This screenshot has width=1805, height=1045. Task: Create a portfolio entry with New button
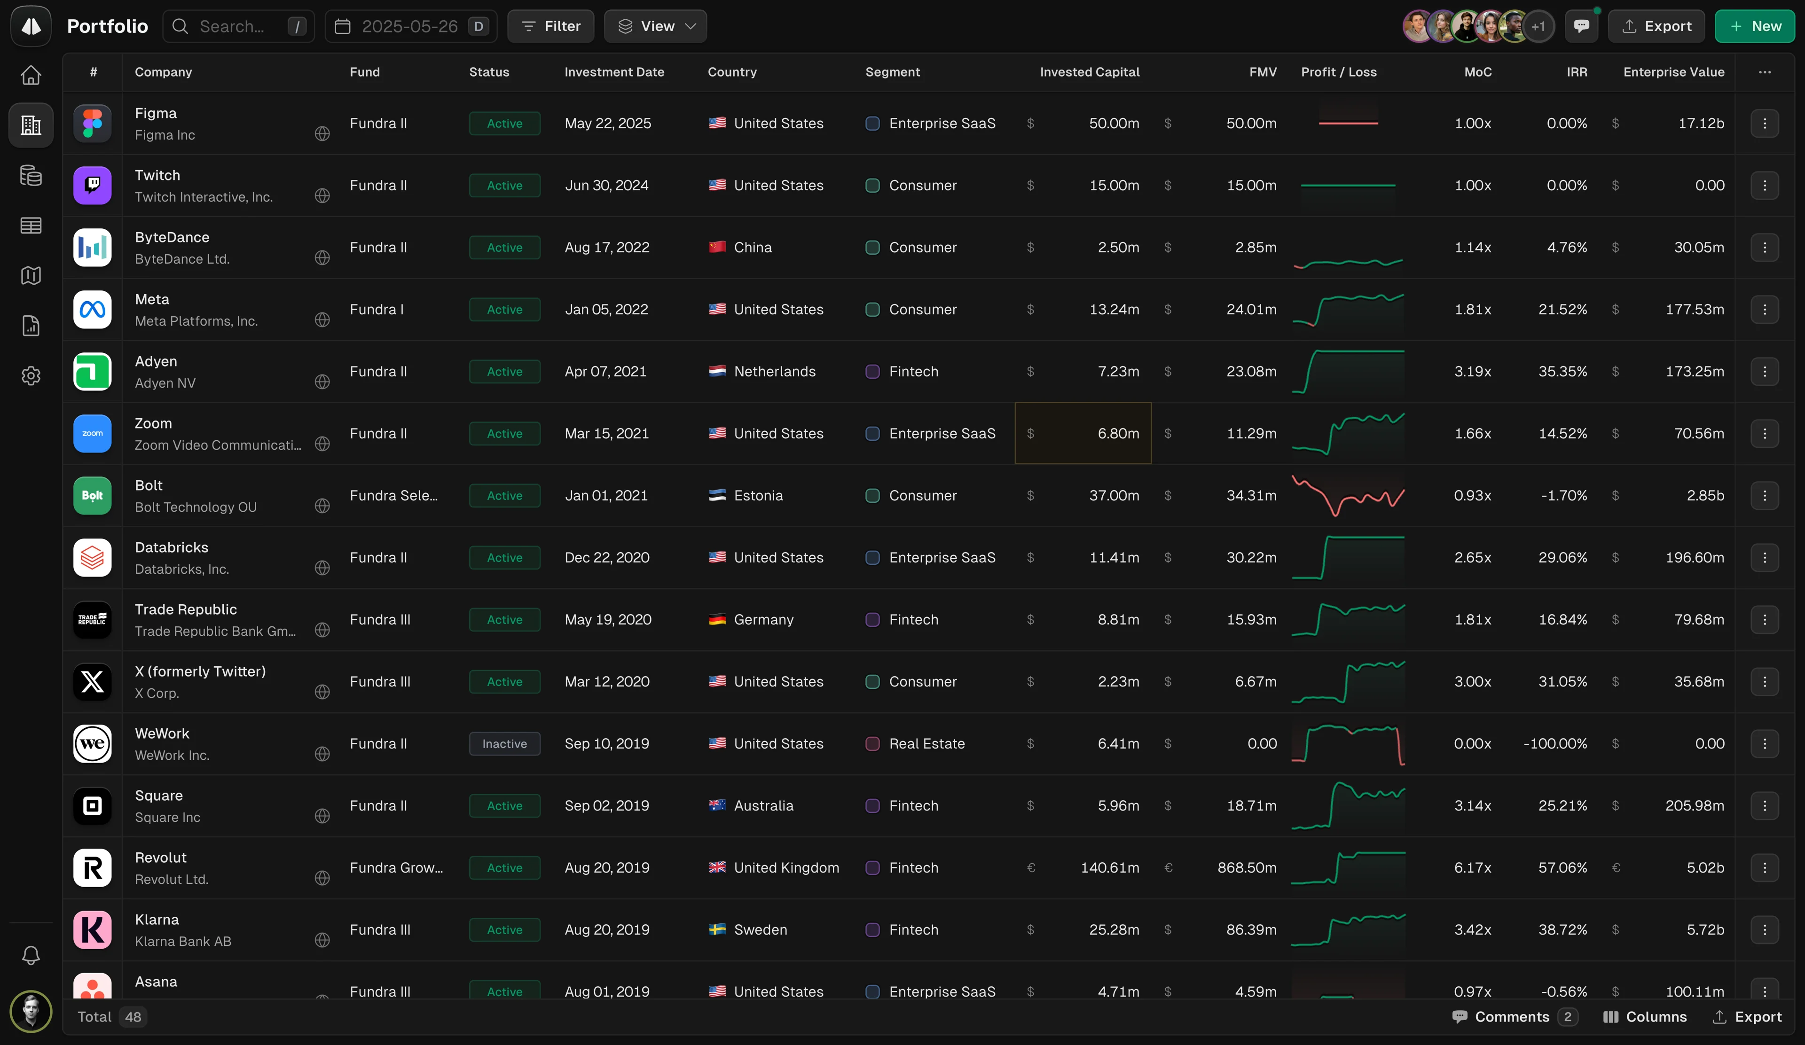coord(1754,26)
